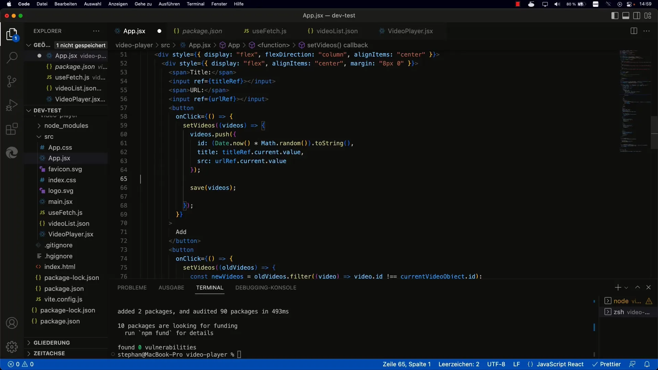Screen dimensions: 658x370
Task: Maximize the terminal panel with the caret
Action: pos(637,287)
